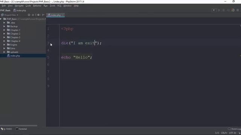Viewport: 241px width, 135px height.
Task: Change CRLF line separator in status bar
Action: 224,133
